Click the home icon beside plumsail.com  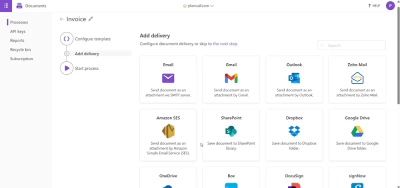coord(184,6)
